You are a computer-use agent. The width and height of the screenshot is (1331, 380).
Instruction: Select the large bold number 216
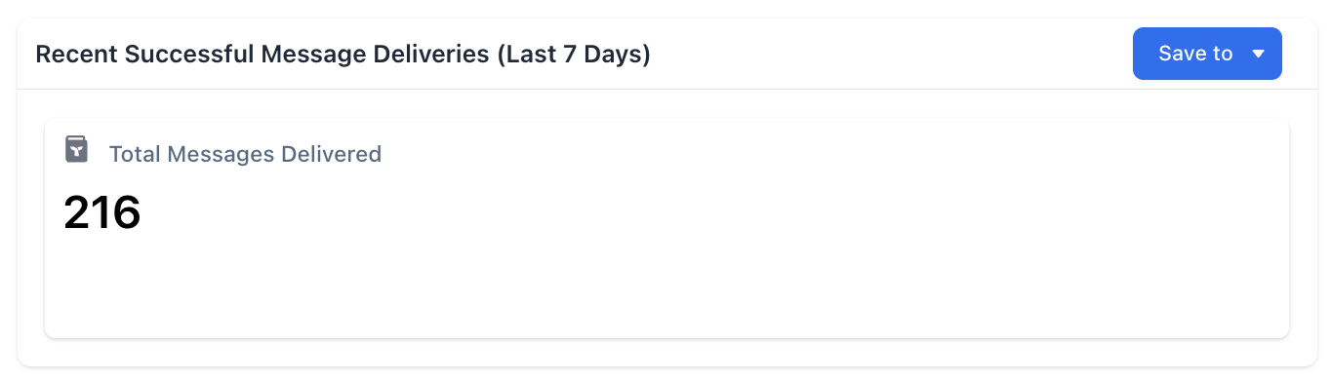pyautogui.click(x=102, y=212)
